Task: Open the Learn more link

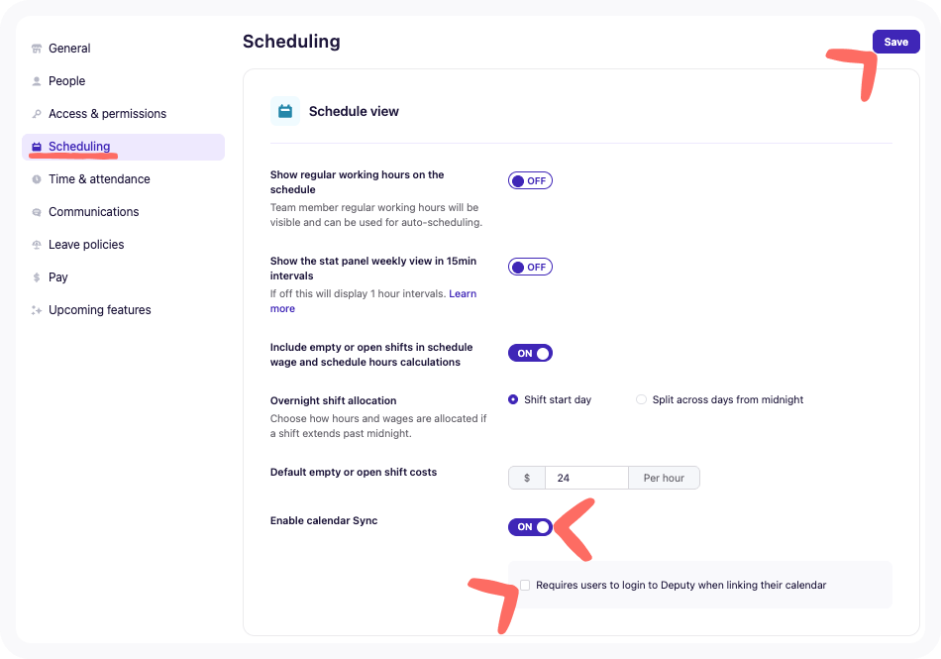Action: pyautogui.click(x=463, y=294)
